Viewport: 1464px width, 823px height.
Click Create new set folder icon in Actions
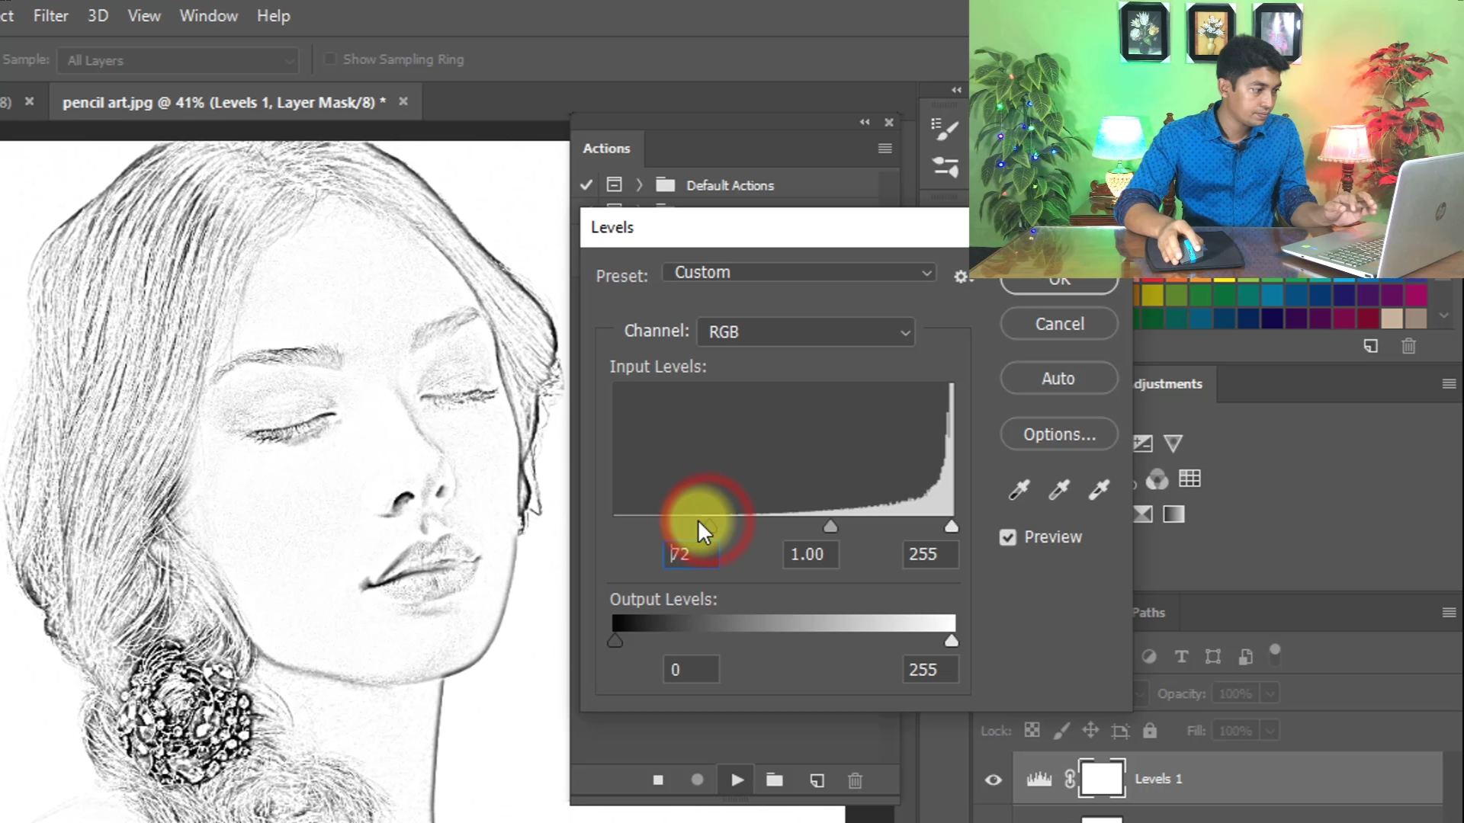point(774,780)
